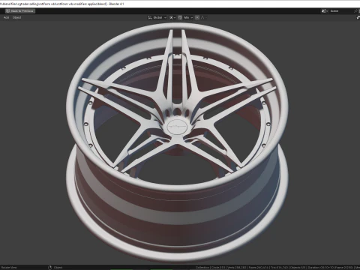360x270 pixels.
Task: Click the Object hint in status bar
Action: pyautogui.click(x=58, y=268)
